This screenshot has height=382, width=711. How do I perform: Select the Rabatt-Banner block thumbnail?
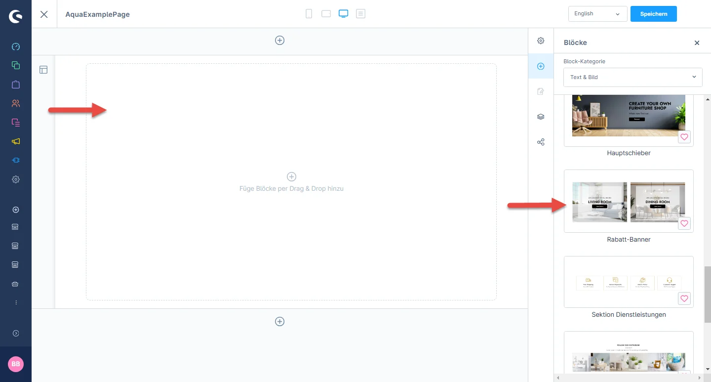pos(628,201)
